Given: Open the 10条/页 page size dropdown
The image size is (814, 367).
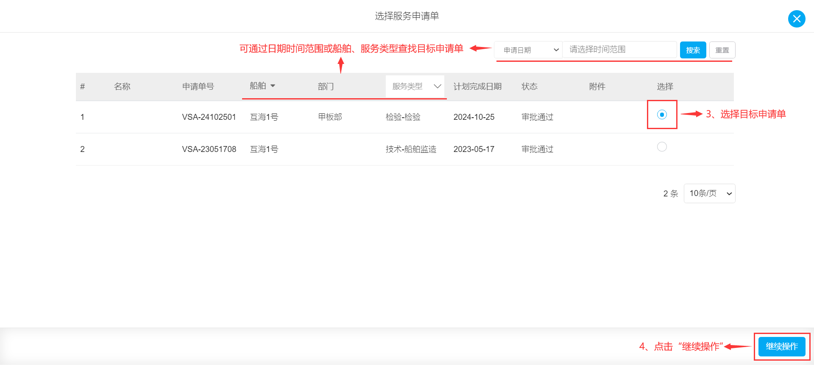Looking at the screenshot, I should [x=709, y=193].
